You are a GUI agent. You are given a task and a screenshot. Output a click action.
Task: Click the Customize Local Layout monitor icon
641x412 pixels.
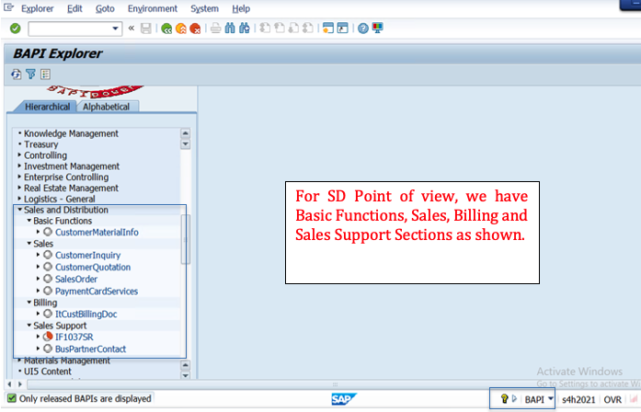[x=377, y=29]
